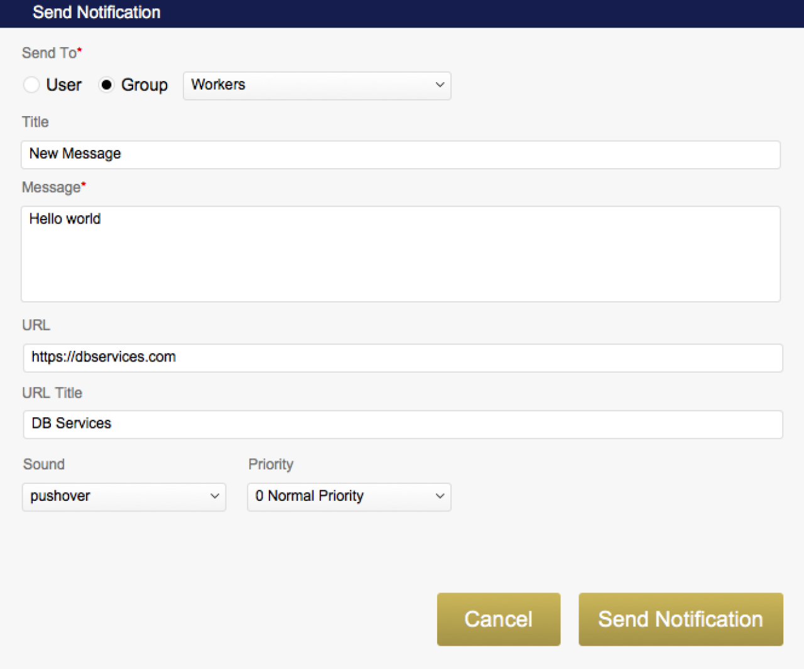Click the chevron arrow of Priority dropdown
Viewport: 804px width, 669px height.
coord(440,496)
